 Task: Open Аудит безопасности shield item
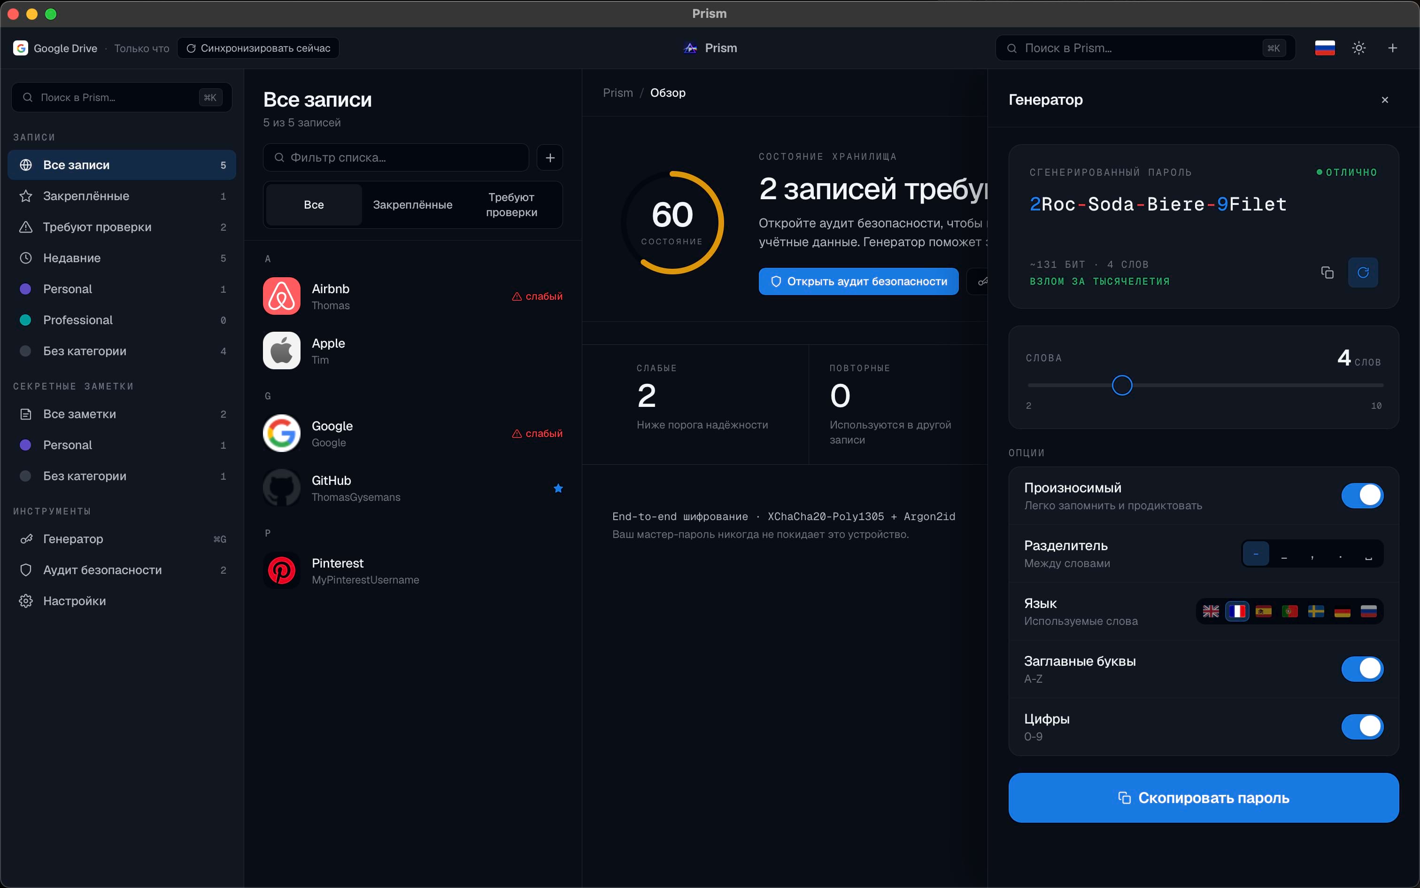122,570
